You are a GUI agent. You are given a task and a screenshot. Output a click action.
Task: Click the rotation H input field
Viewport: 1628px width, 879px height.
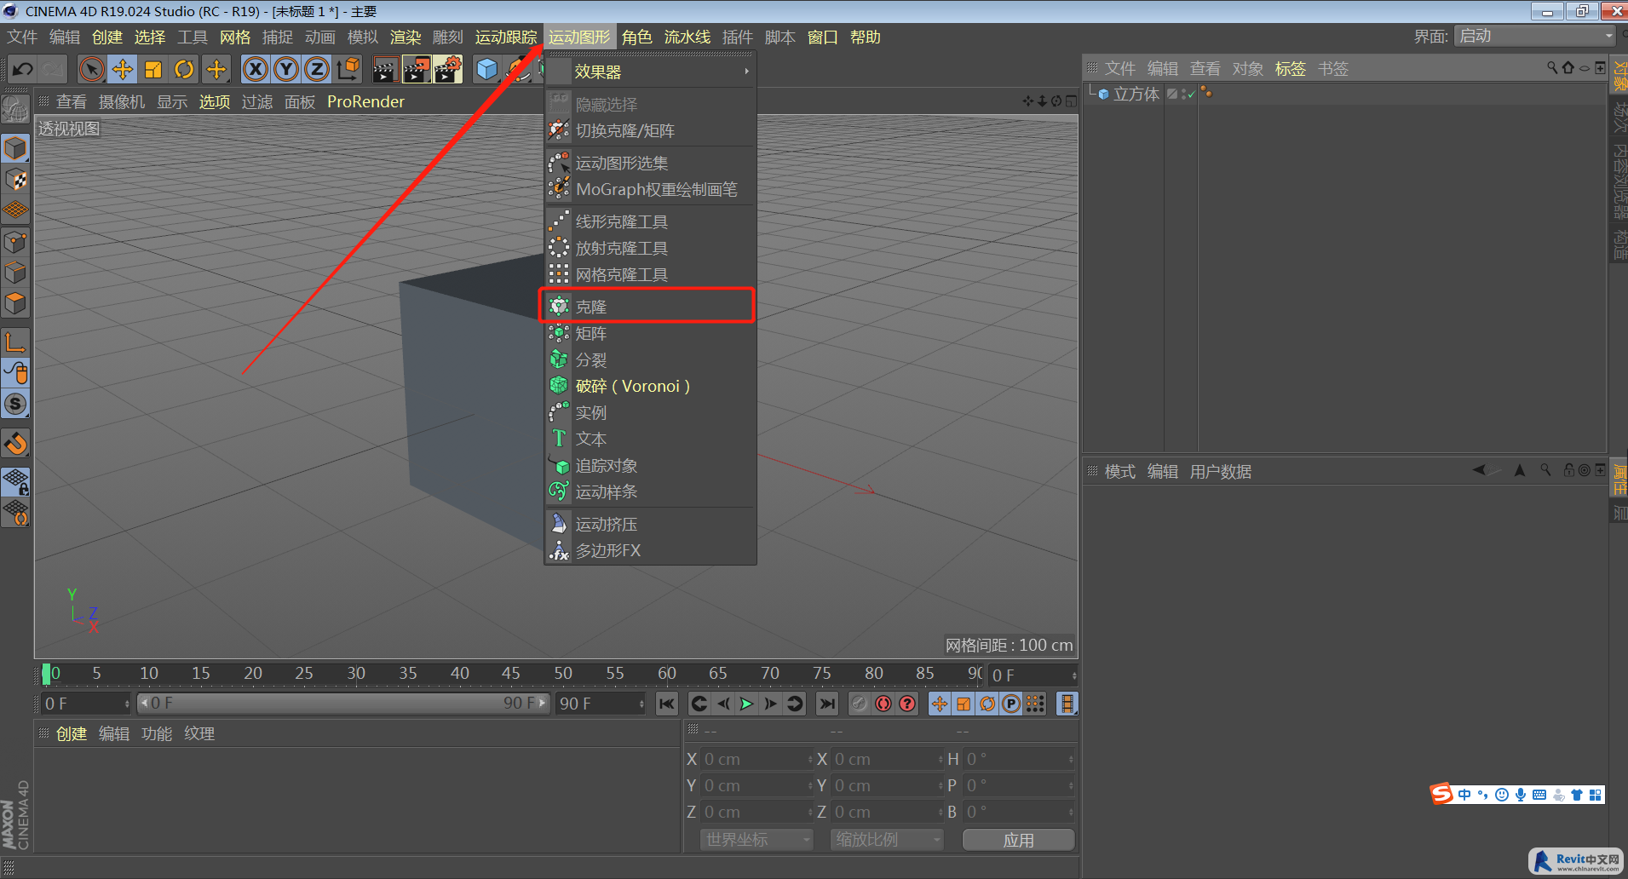coord(1019,759)
